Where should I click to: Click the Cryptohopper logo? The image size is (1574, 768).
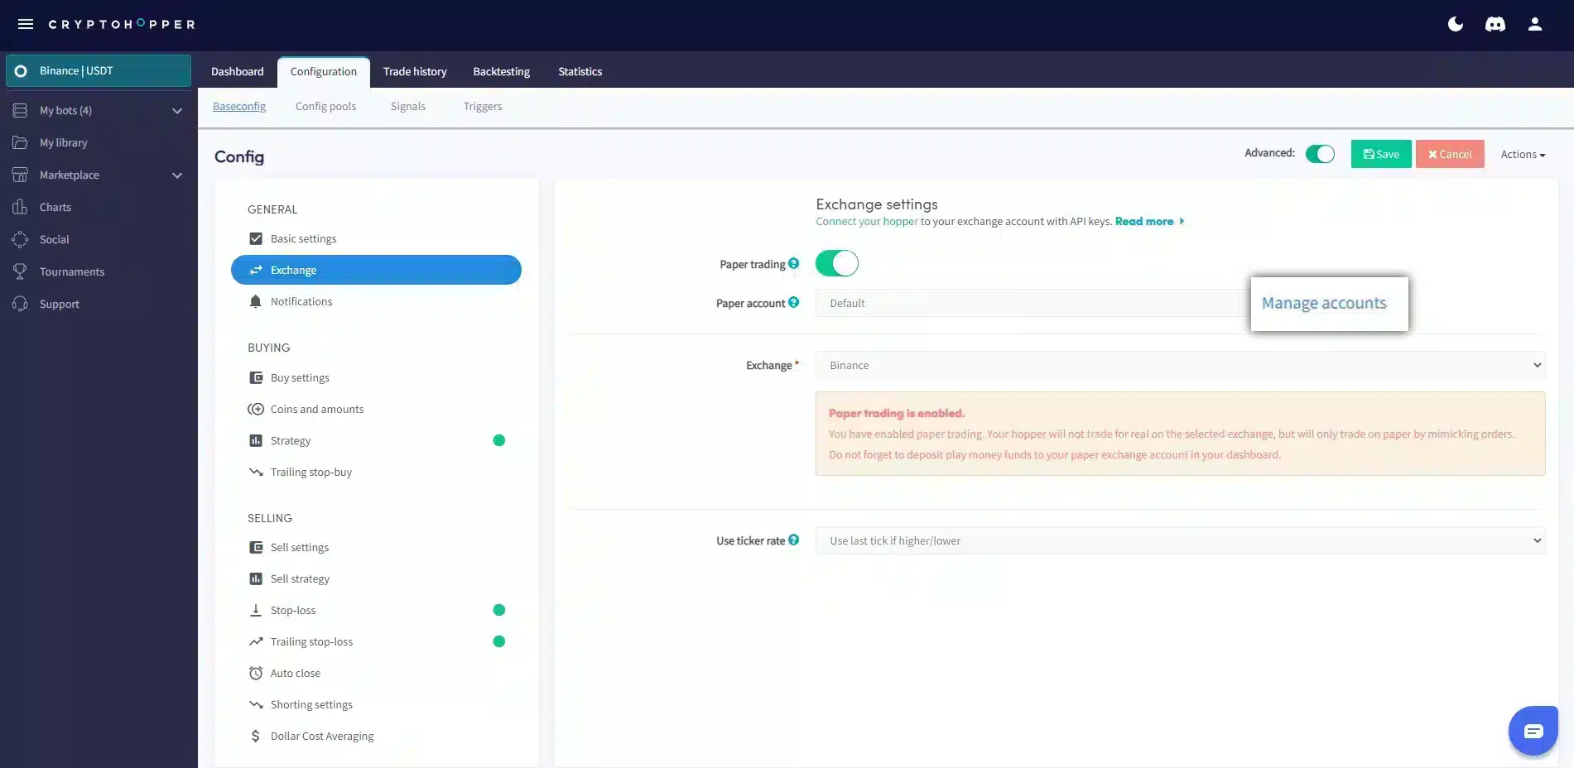pyautogui.click(x=122, y=24)
